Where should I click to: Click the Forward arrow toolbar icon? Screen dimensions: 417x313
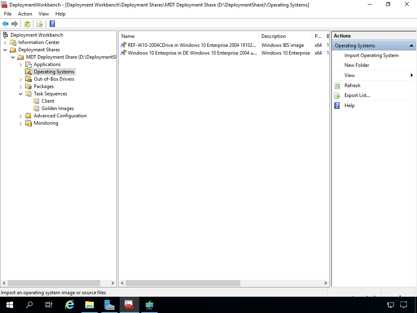pos(15,24)
